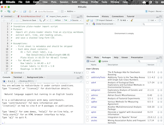Open the Global Environment dropdown
This screenshot has height=125, width=164.
click(104, 24)
